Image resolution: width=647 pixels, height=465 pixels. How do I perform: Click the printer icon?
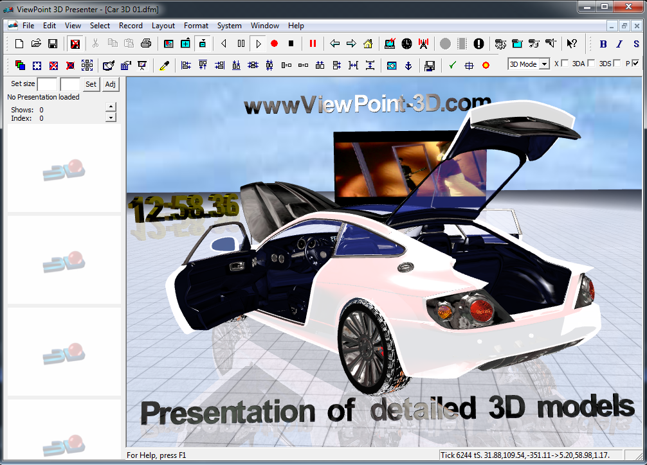[x=146, y=44]
